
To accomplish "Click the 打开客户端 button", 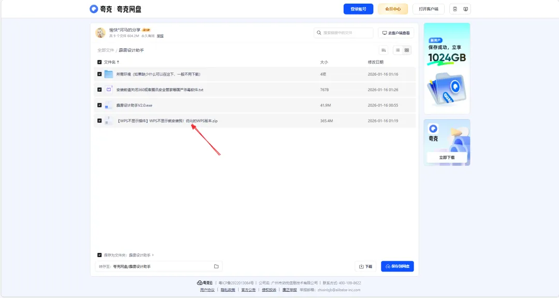I will tap(429, 9).
